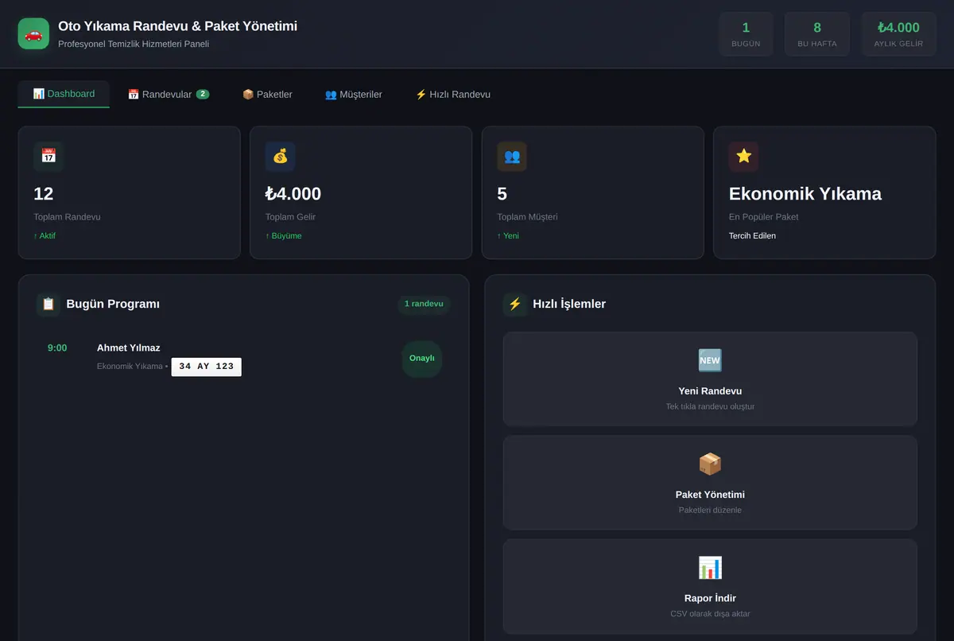The image size is (954, 641).
Task: Select the customer name Ahmet Yılmaz
Action: 129,348
